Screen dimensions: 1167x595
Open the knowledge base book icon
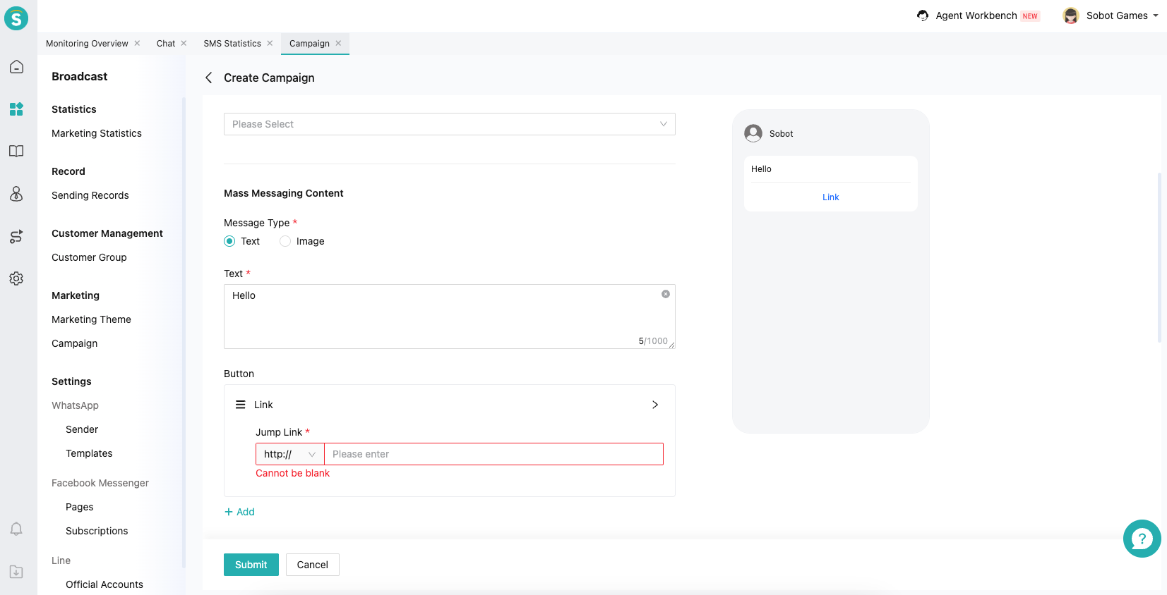pyautogui.click(x=16, y=152)
